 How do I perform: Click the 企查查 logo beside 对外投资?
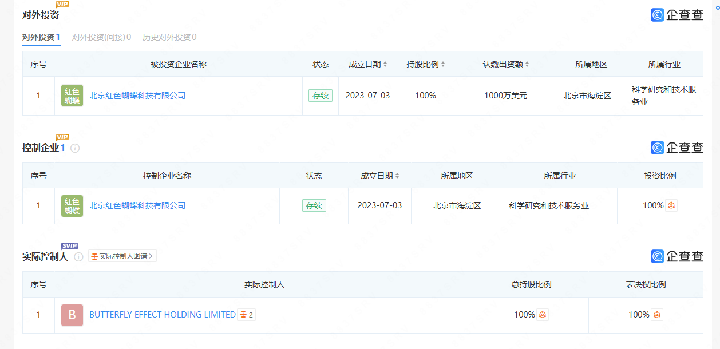point(677,15)
